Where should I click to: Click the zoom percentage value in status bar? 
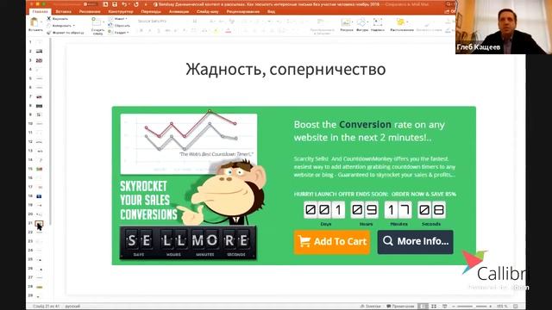(502, 307)
